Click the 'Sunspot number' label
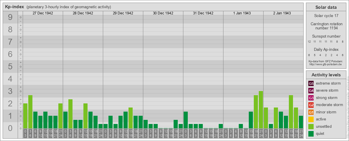This screenshot has height=141, width=349. coord(326,36)
